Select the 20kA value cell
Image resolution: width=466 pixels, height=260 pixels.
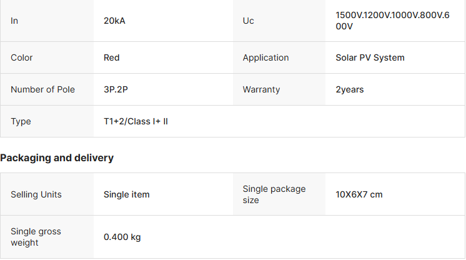pos(115,21)
